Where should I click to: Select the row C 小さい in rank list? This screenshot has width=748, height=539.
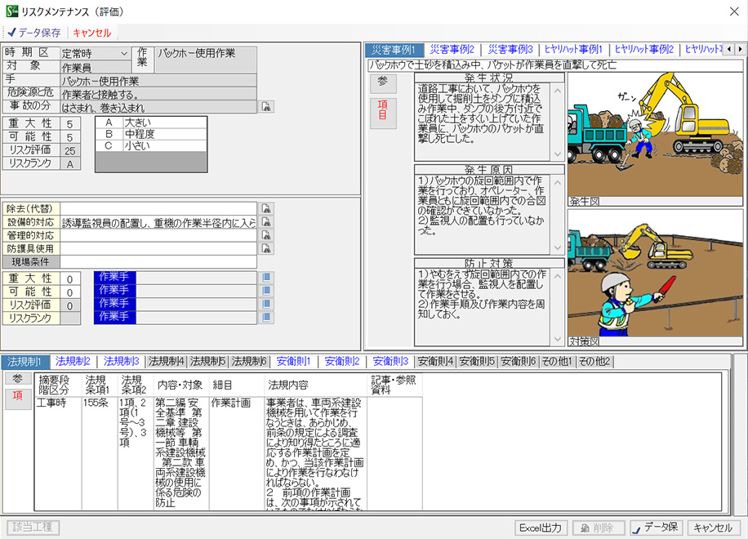(151, 145)
